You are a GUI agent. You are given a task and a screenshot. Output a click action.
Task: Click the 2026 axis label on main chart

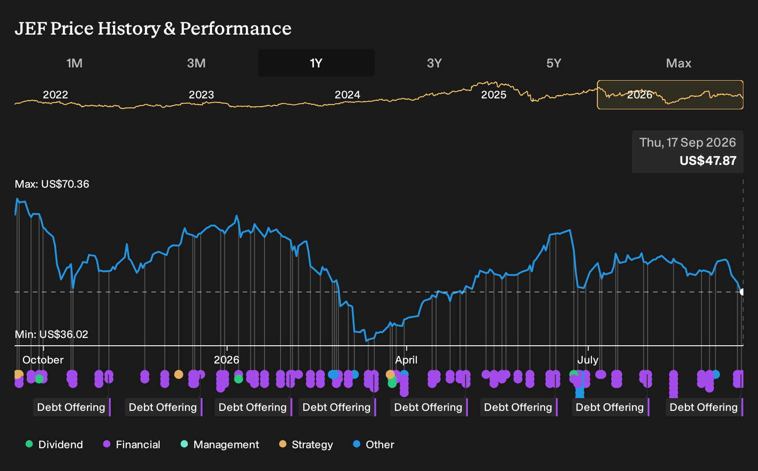[x=226, y=360]
